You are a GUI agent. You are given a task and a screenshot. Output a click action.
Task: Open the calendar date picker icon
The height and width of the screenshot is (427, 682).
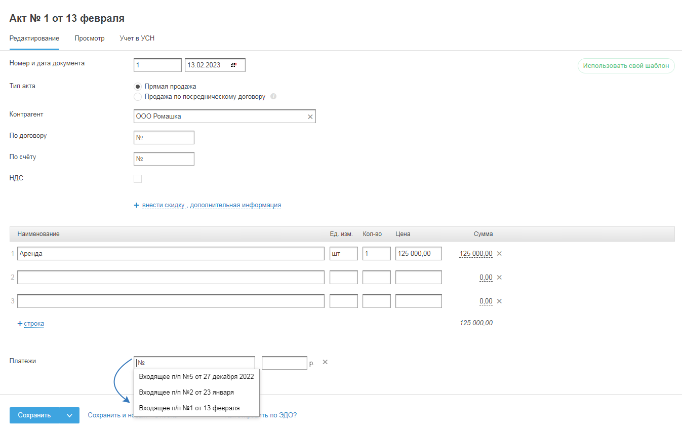point(233,65)
